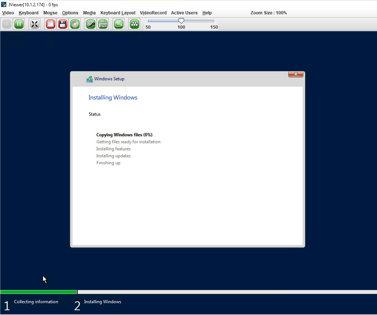This screenshot has height=315, width=377.
Task: Click the 'Zoom Size : 100%' label
Action: click(268, 13)
